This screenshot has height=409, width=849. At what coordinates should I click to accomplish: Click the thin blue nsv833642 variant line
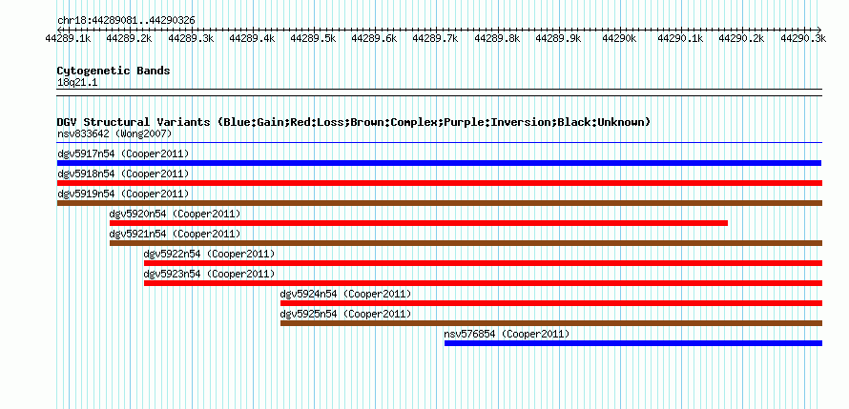(x=440, y=143)
